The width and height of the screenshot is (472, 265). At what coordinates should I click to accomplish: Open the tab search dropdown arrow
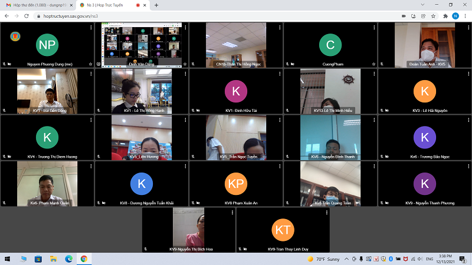(x=422, y=5)
